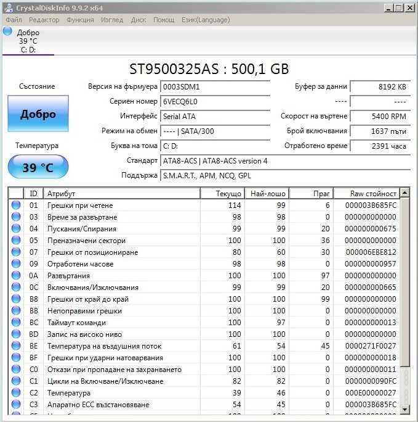This screenshot has width=418, height=422.
Task: Click the SMART table scrollbar thumb
Action: click(x=404, y=282)
